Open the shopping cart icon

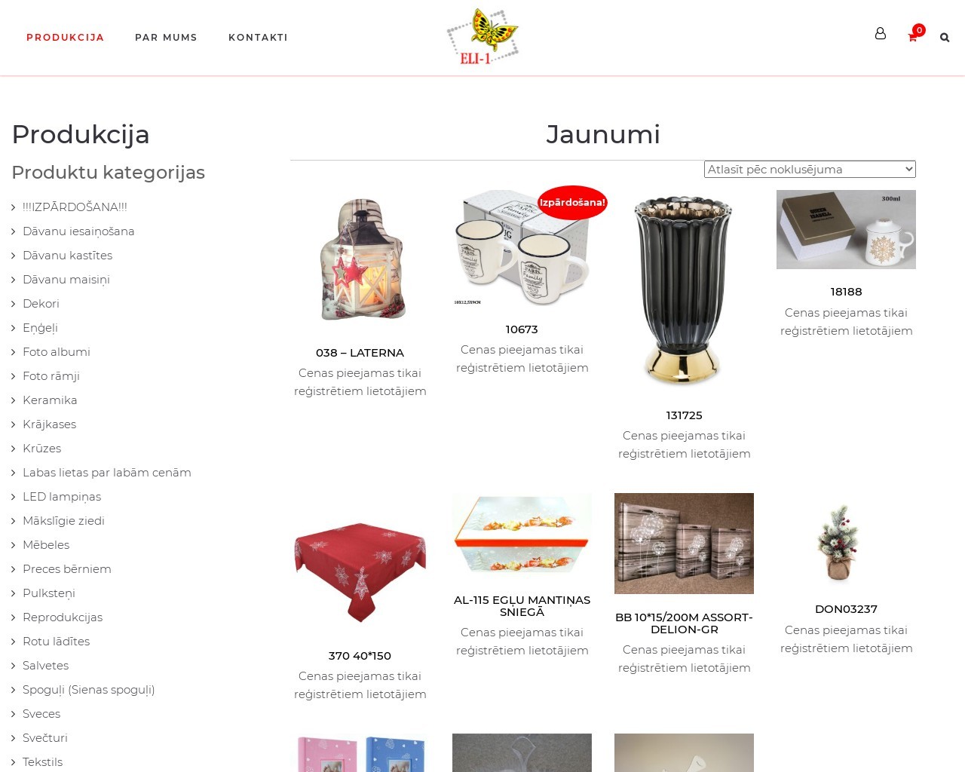[912, 37]
